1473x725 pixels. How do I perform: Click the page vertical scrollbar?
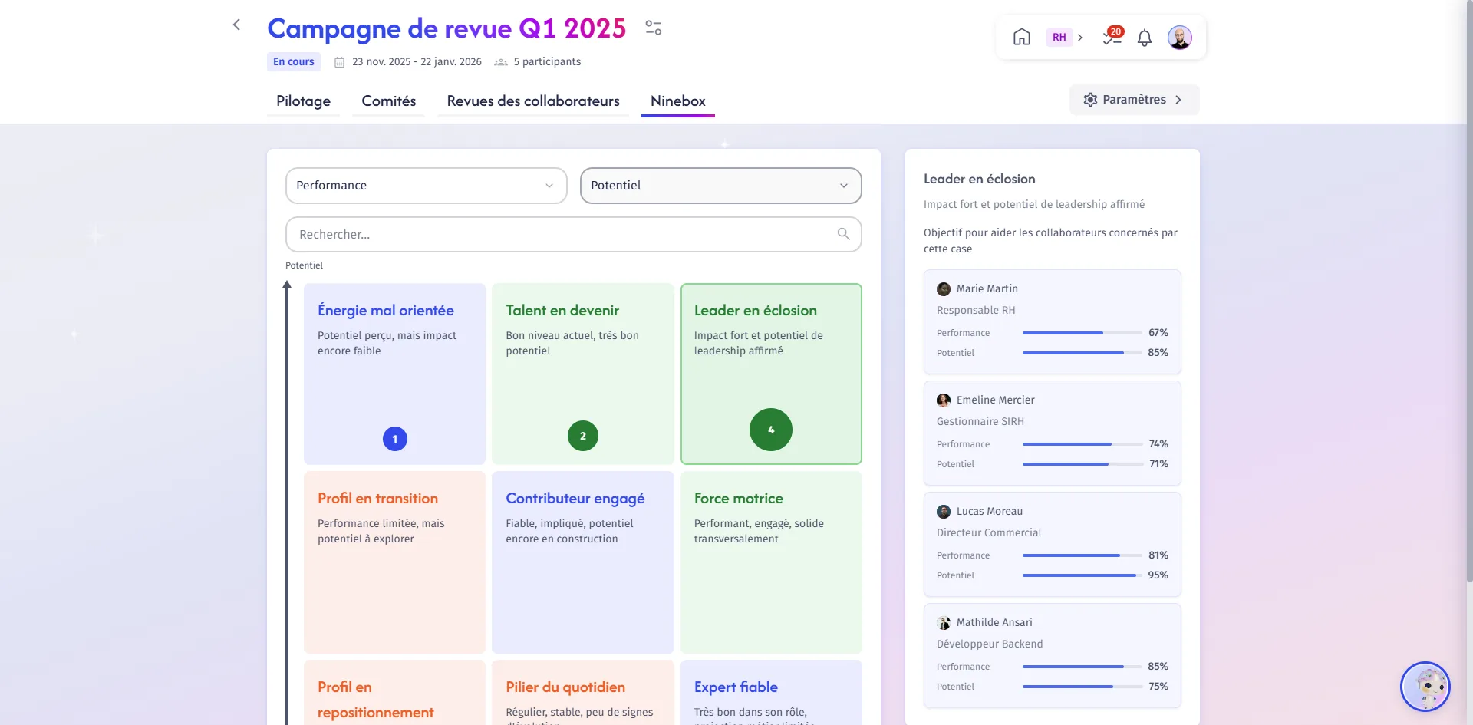[1469, 292]
